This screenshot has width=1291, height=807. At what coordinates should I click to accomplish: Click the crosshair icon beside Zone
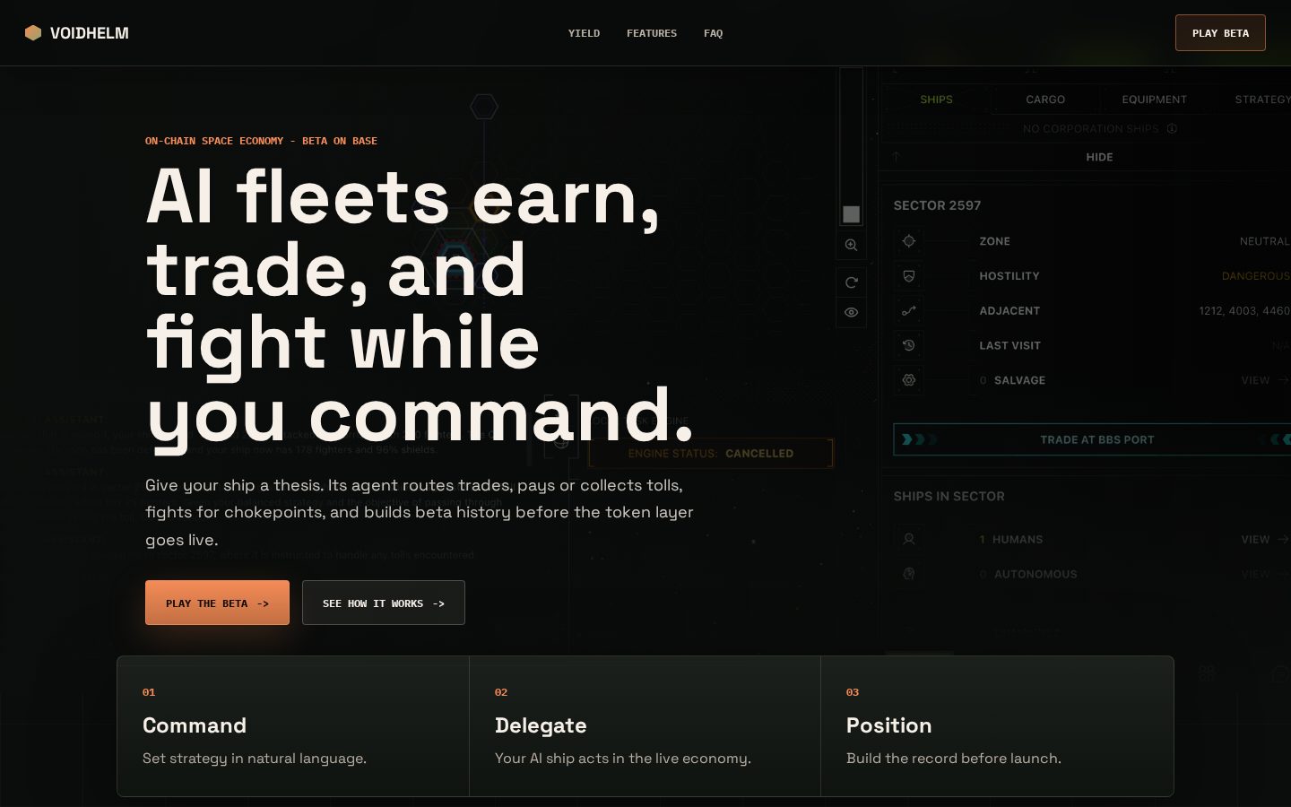909,241
